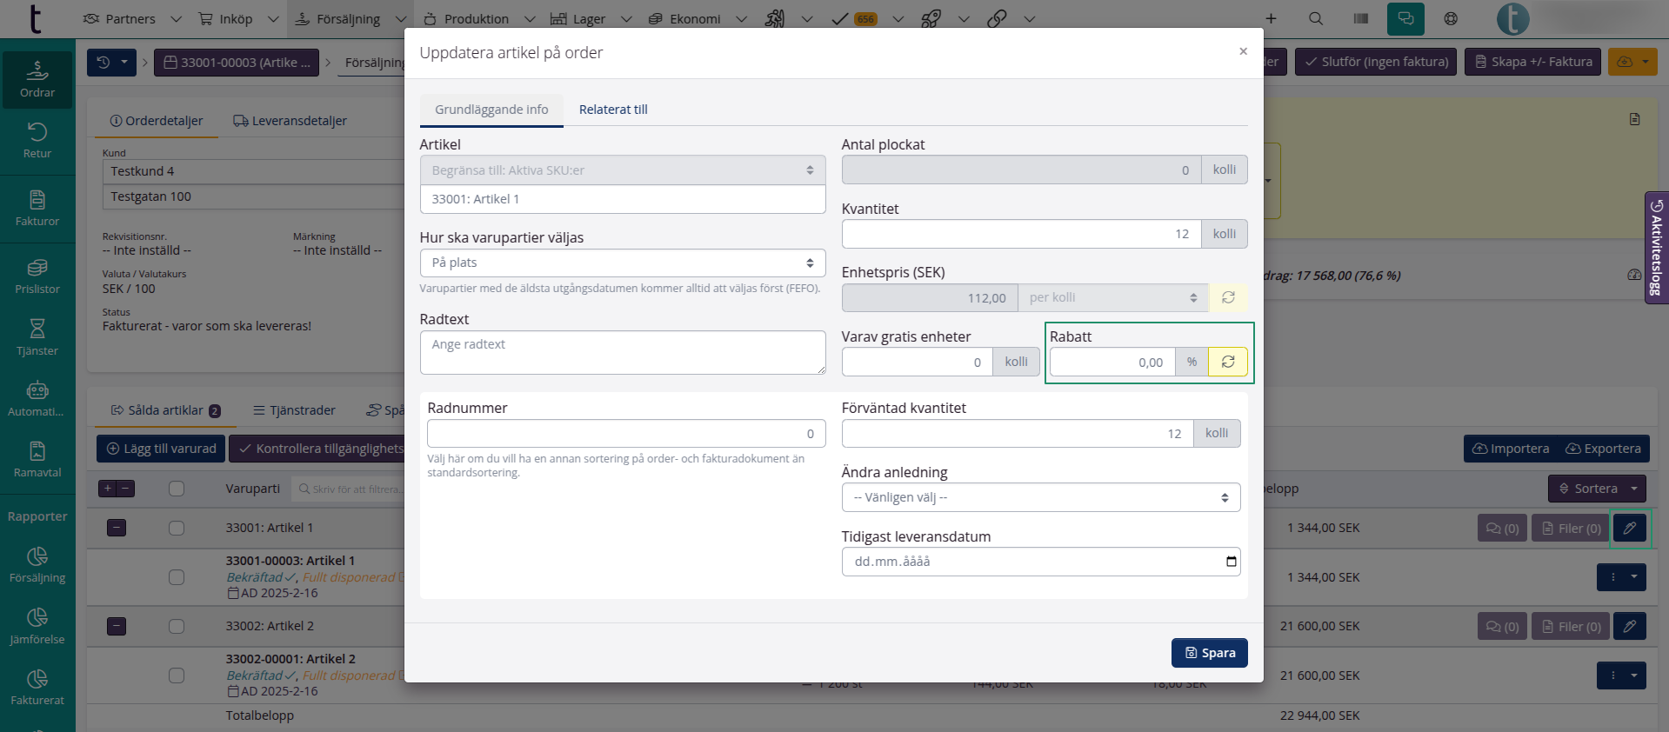
Task: Click the Spara button
Action: tap(1209, 653)
